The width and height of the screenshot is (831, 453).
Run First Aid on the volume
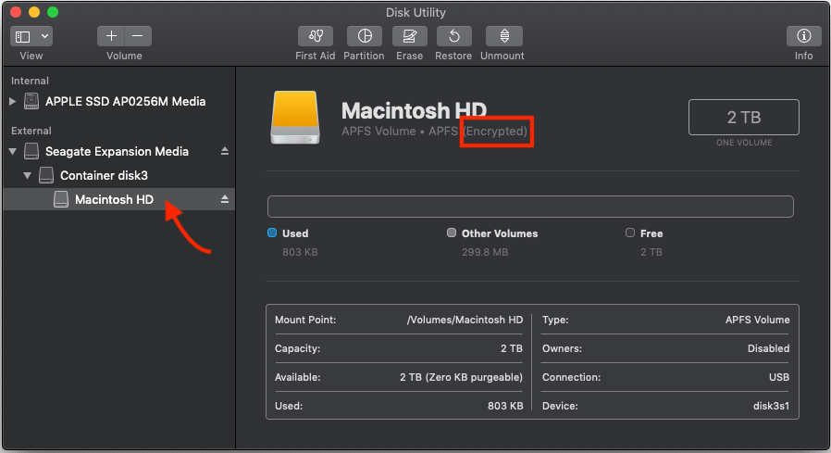point(316,36)
